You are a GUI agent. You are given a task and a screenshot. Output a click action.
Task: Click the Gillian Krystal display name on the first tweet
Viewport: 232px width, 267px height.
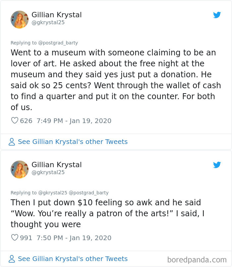click(x=56, y=15)
